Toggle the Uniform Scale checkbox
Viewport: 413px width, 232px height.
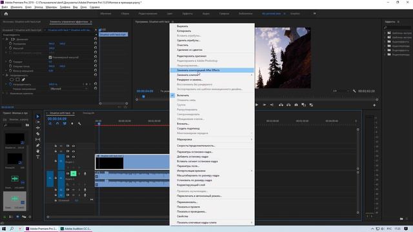[50, 57]
